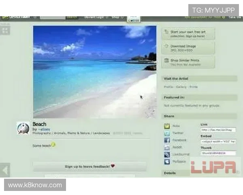Click Start your own free art collection
243x195 pixels.
tap(188, 33)
